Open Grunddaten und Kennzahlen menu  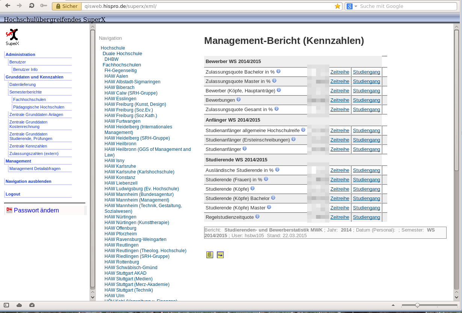[35, 77]
